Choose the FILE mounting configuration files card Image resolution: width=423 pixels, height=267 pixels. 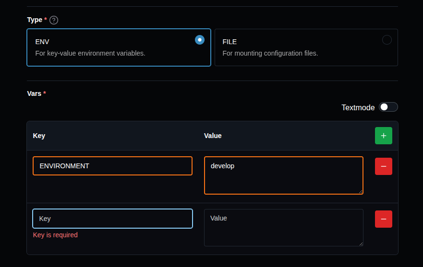(306, 47)
